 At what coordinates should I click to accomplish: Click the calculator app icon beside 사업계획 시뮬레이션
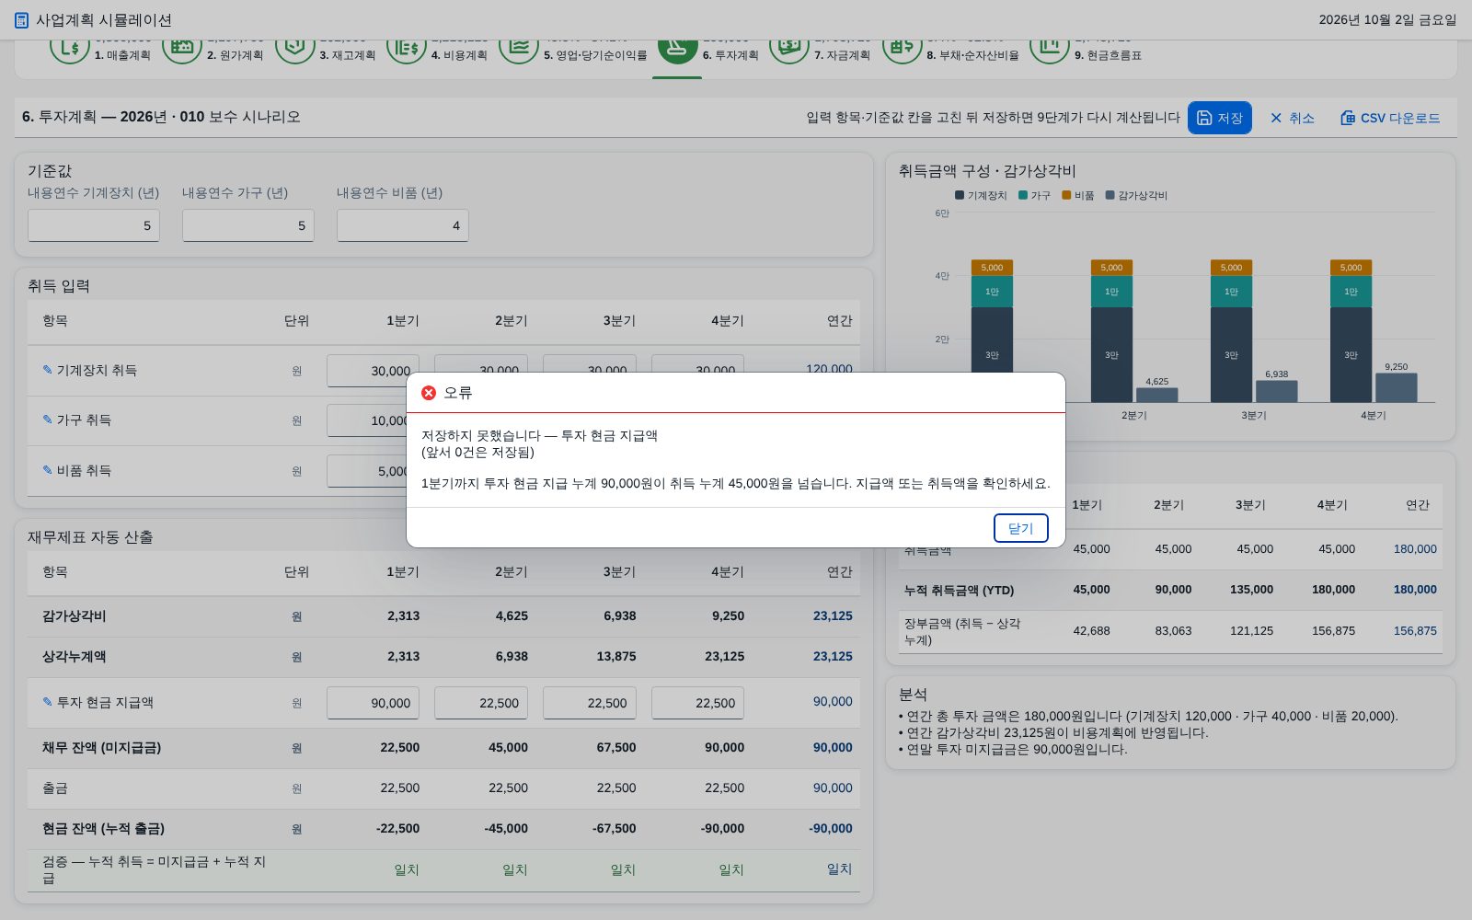point(21,20)
